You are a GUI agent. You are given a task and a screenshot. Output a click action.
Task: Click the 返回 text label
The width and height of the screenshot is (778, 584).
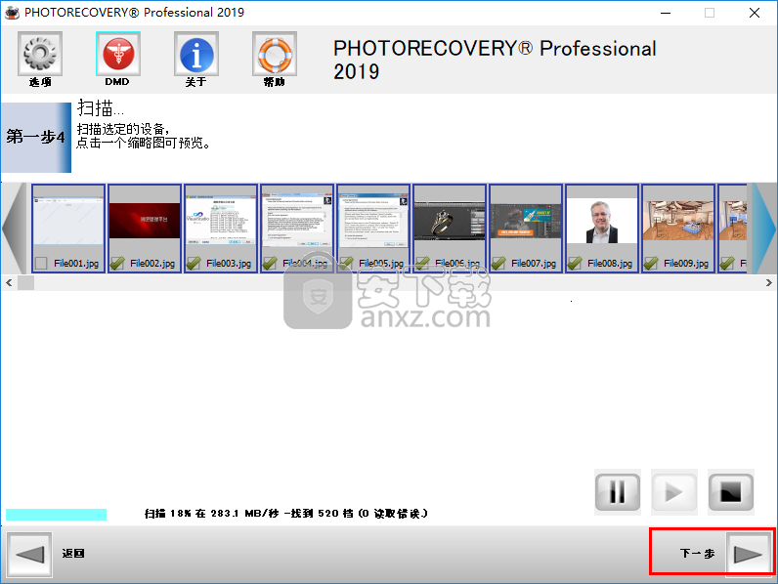(x=73, y=554)
